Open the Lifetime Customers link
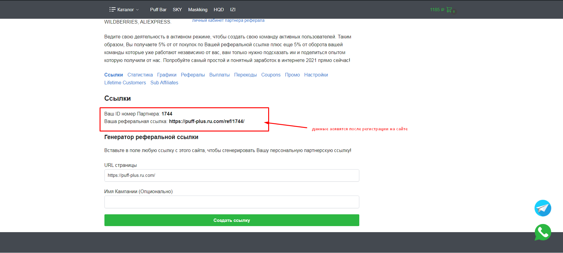 click(x=125, y=83)
